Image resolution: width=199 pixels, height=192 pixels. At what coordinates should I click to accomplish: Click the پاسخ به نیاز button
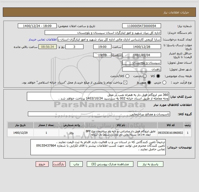(x=150, y=164)
